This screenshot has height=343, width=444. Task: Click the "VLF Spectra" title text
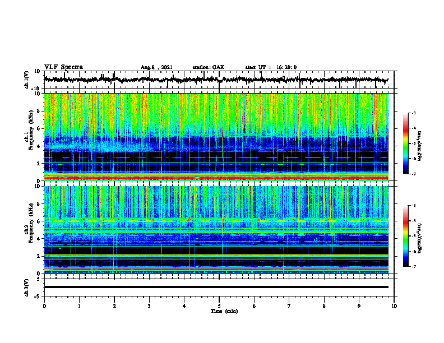(63, 67)
